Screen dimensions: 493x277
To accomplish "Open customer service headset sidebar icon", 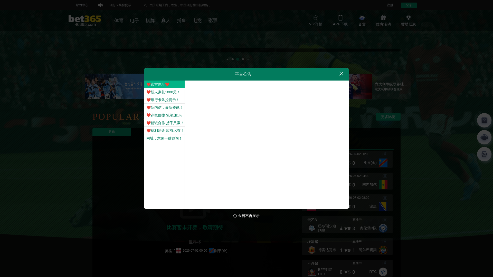I will coord(484,137).
